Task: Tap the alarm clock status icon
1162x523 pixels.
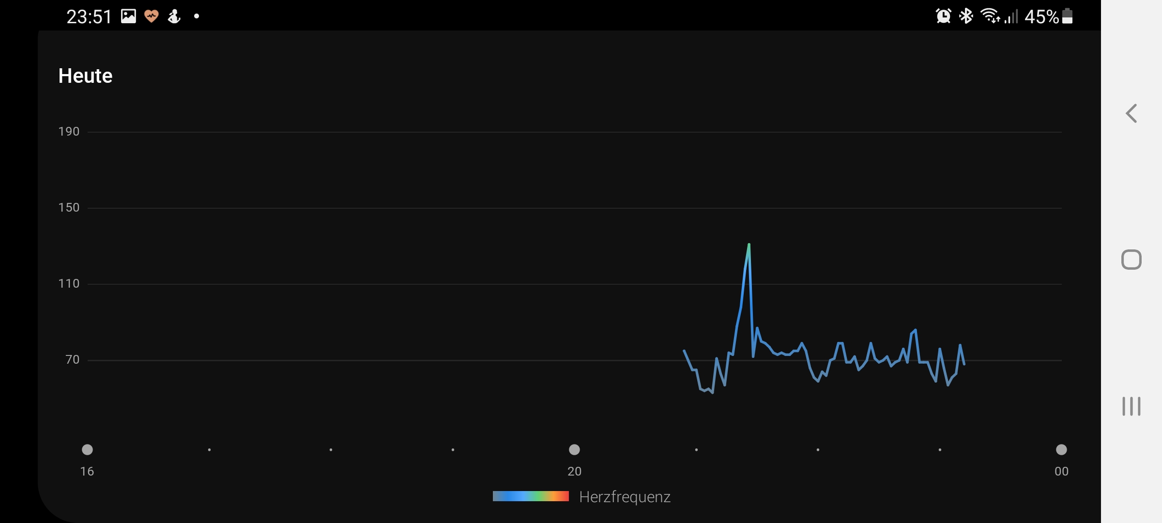Action: (943, 16)
